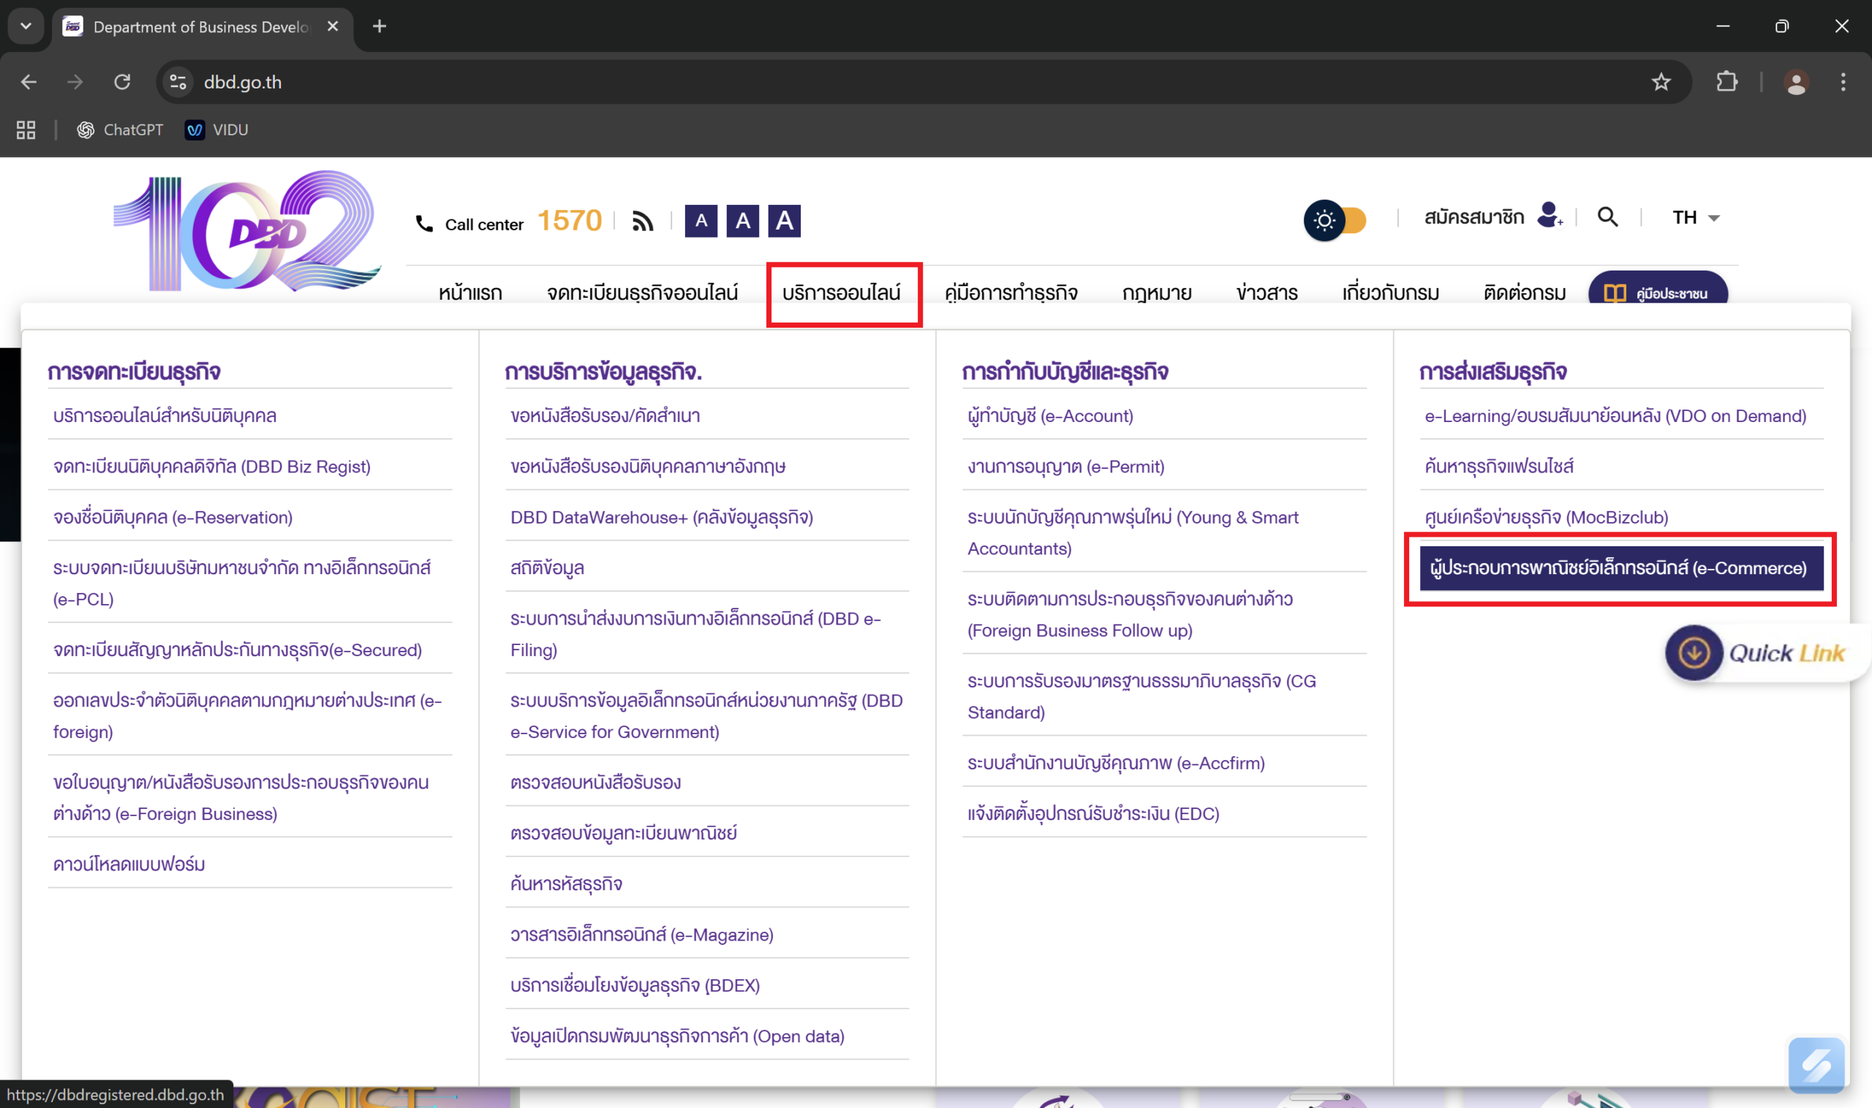Click the floating chat widget icon
This screenshot has width=1872, height=1108.
(1816, 1065)
